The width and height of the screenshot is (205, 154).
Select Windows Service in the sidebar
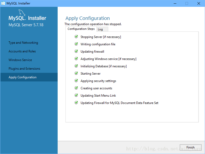coord(20,60)
